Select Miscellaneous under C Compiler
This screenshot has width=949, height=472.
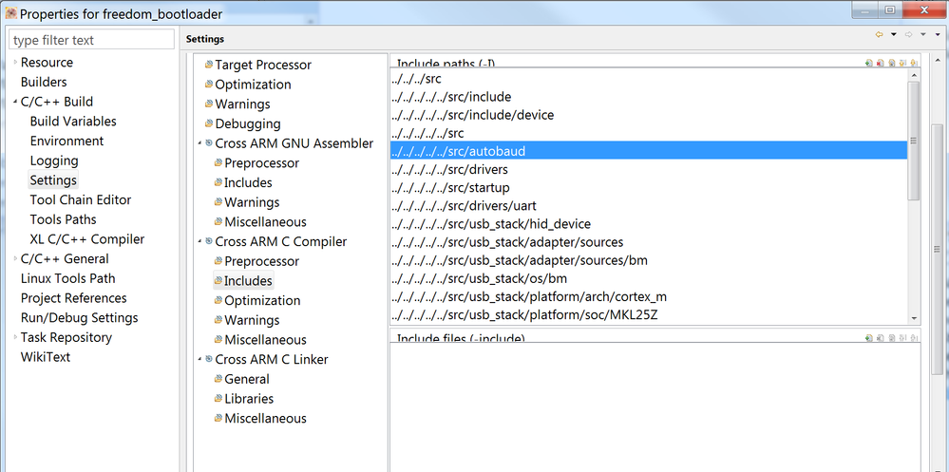click(265, 340)
